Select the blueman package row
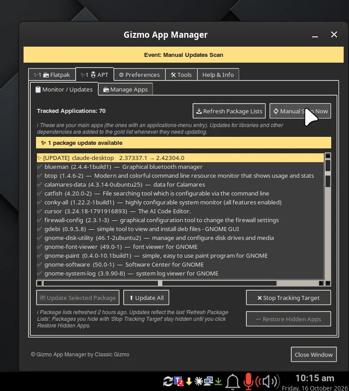This screenshot has width=349, height=391. (x=180, y=167)
